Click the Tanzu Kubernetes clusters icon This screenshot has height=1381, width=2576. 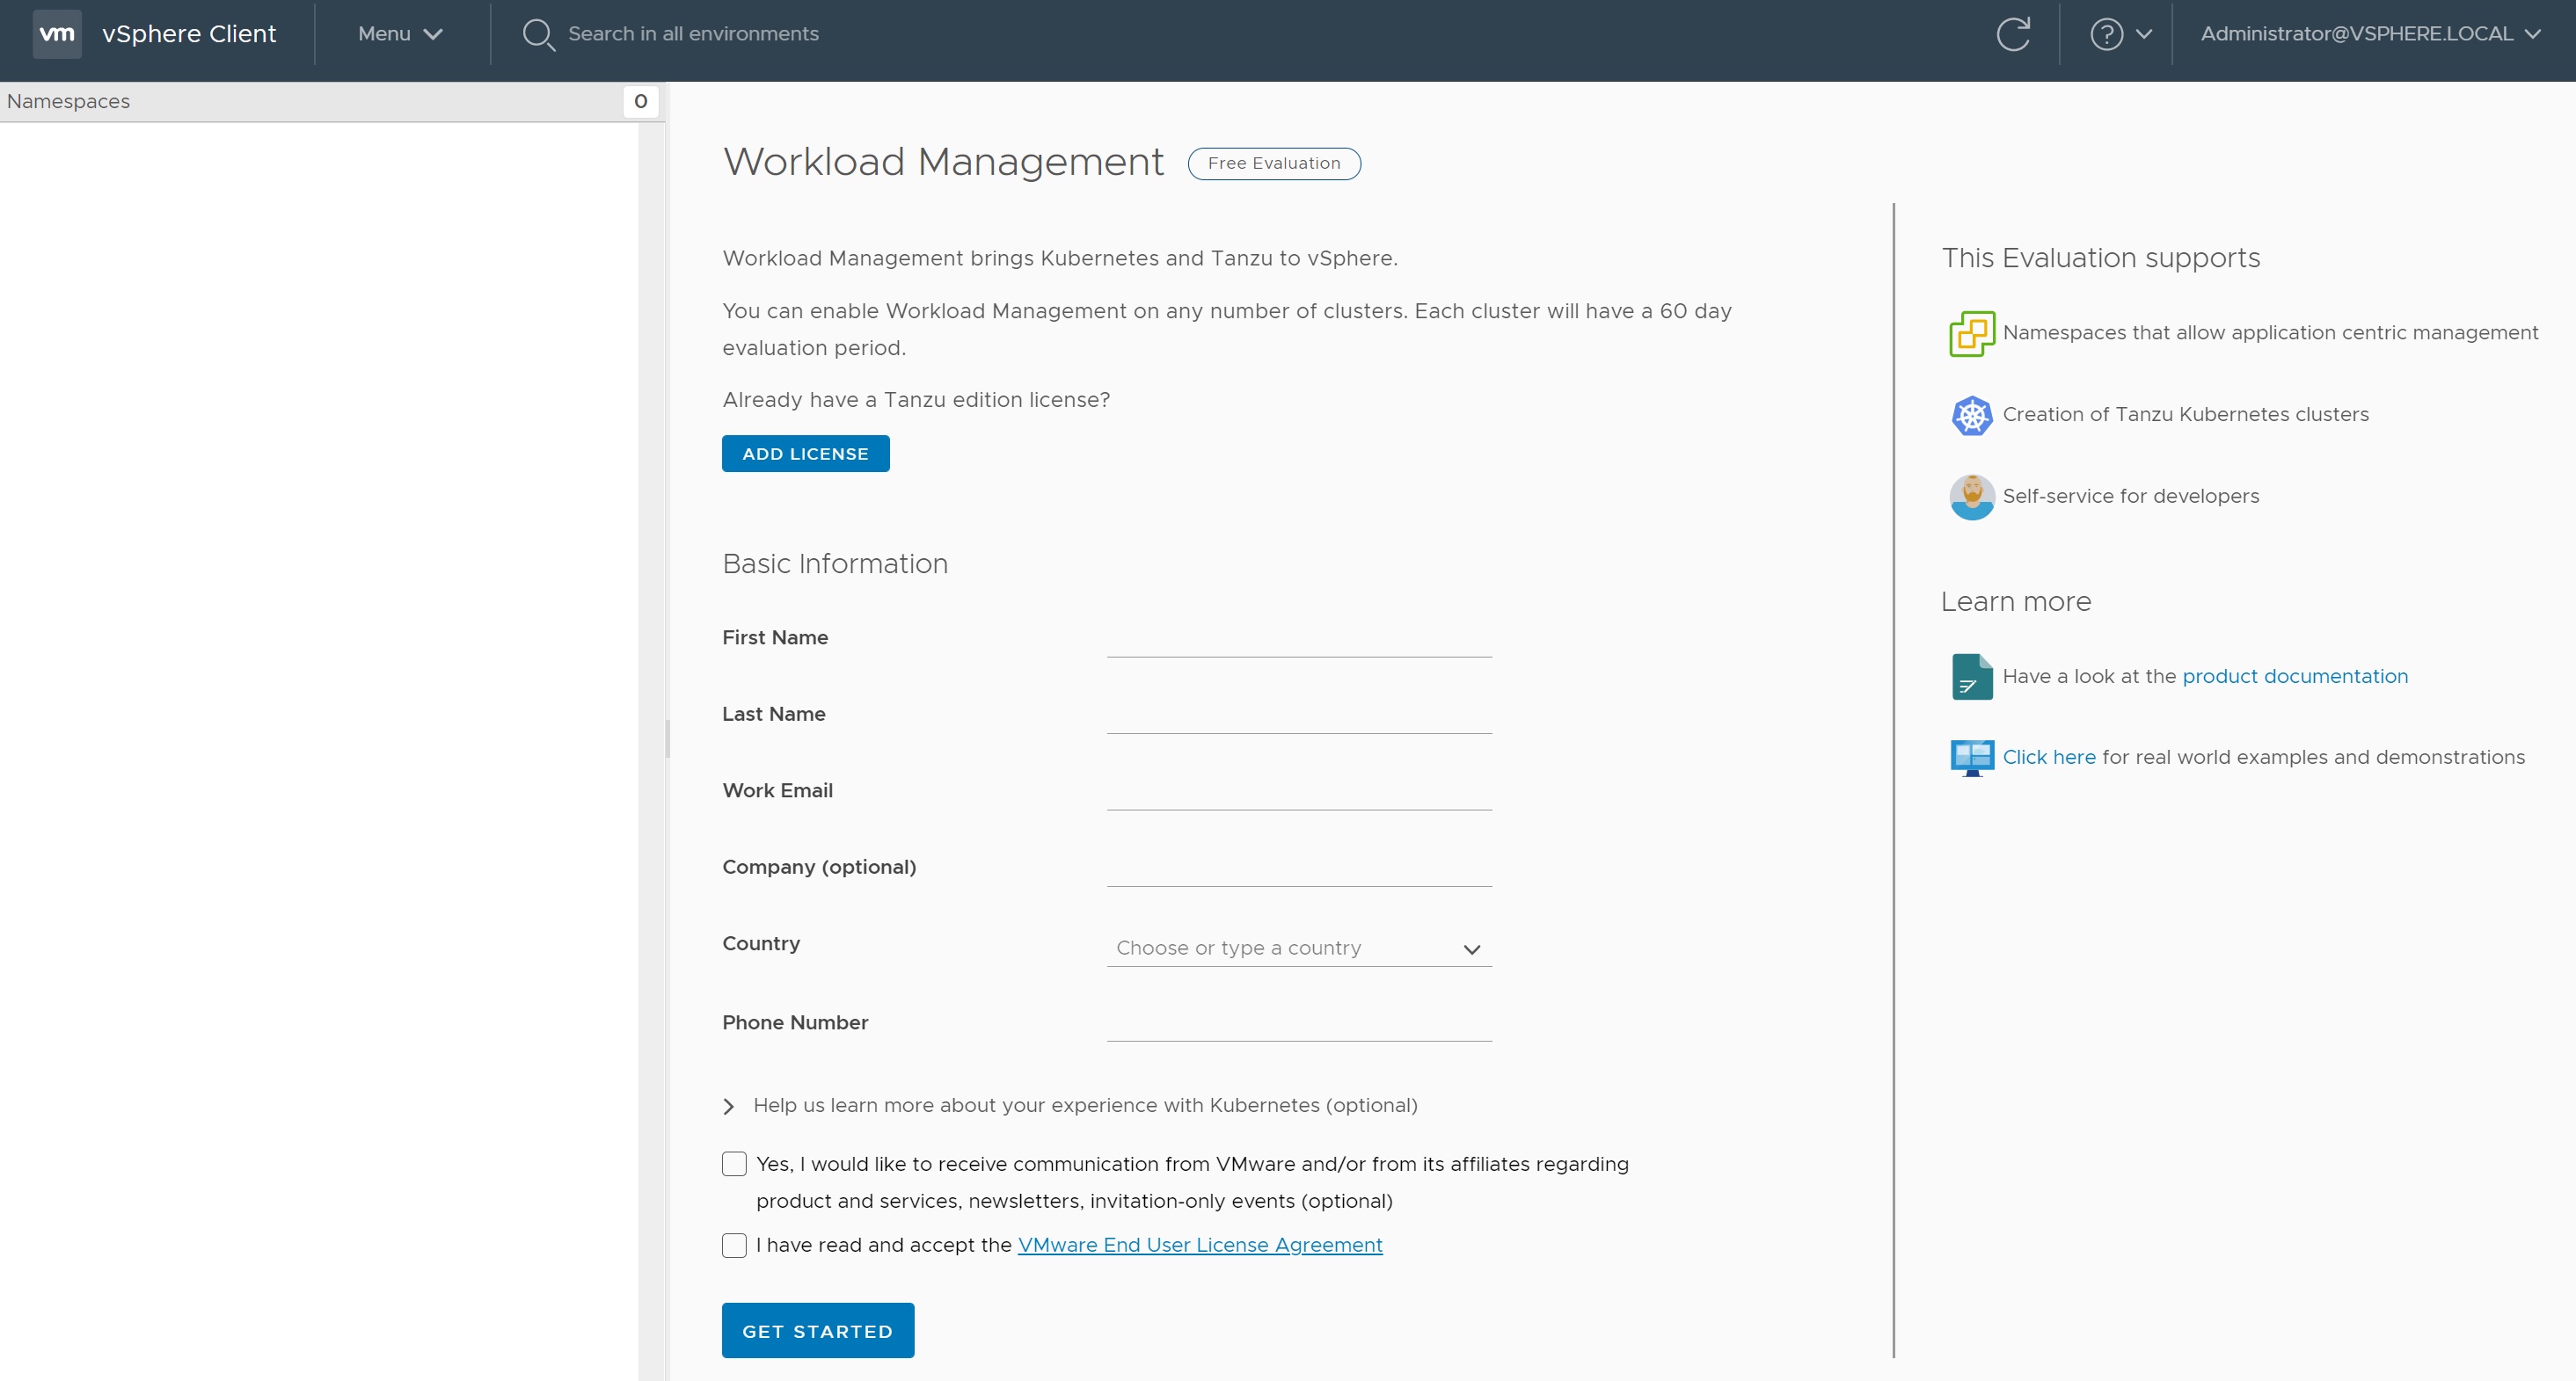[1971, 415]
